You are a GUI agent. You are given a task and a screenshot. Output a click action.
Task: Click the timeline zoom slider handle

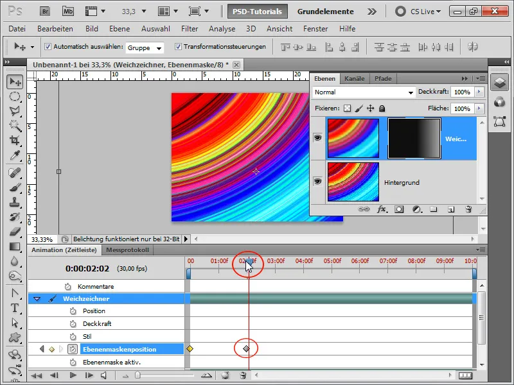pos(137,375)
